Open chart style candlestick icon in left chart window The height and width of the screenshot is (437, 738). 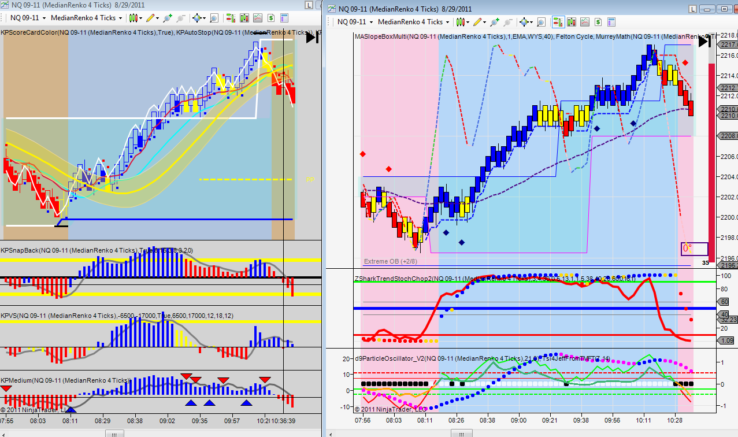[133, 18]
